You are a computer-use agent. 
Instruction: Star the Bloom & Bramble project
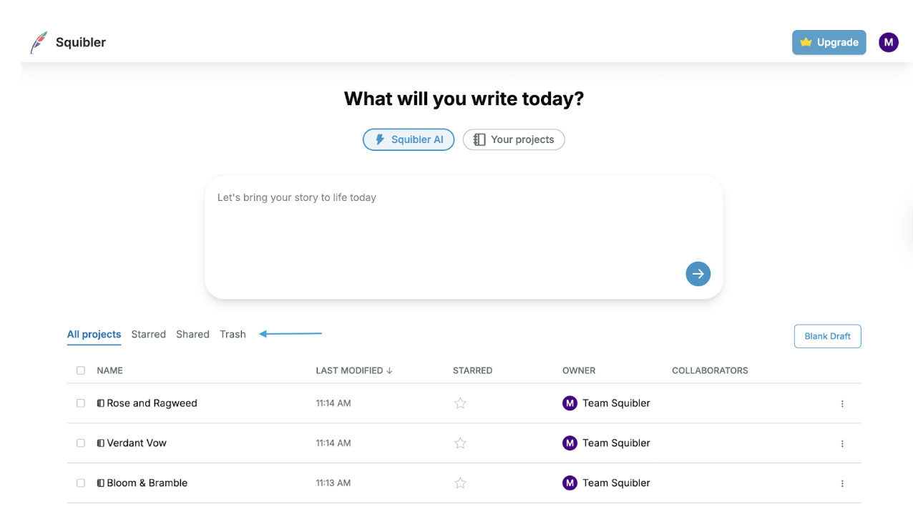click(x=460, y=483)
